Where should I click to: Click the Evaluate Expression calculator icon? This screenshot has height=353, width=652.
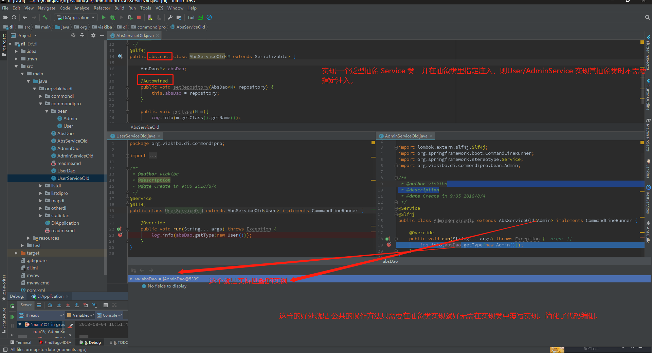106,305
